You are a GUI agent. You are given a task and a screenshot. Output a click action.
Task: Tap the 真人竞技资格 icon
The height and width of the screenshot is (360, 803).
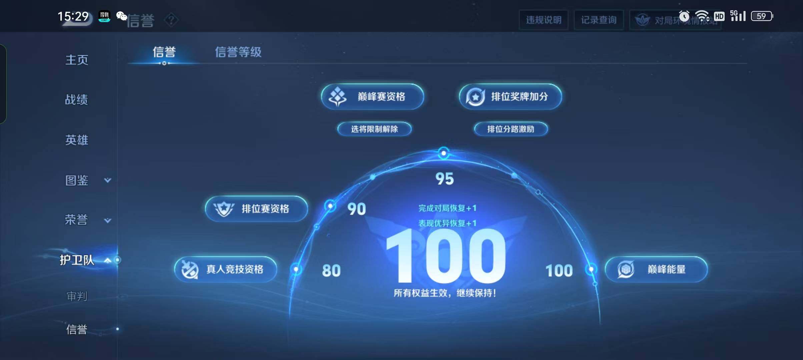(190, 269)
